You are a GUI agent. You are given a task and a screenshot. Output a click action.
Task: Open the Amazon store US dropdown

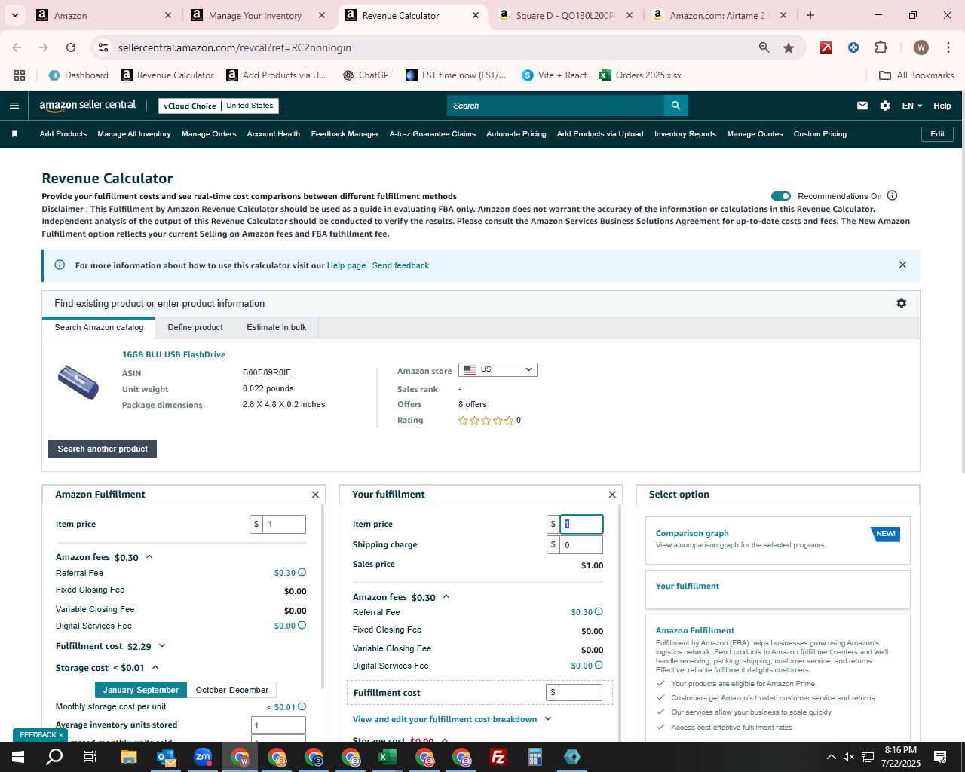tap(498, 370)
